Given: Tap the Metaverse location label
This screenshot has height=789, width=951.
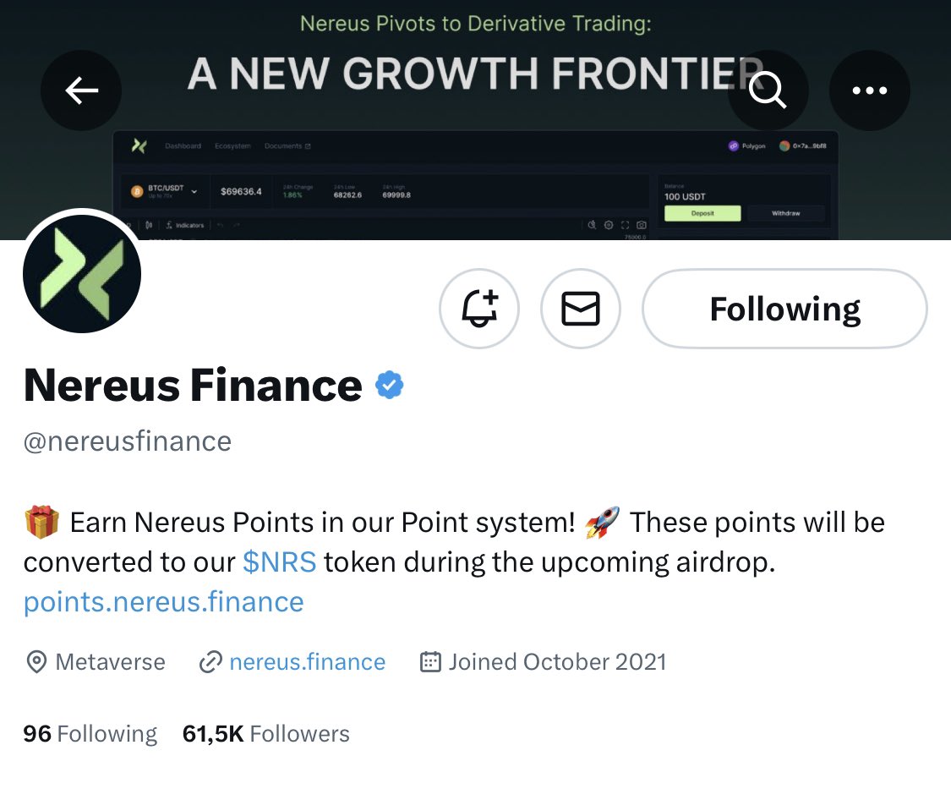Looking at the screenshot, I should point(111,661).
